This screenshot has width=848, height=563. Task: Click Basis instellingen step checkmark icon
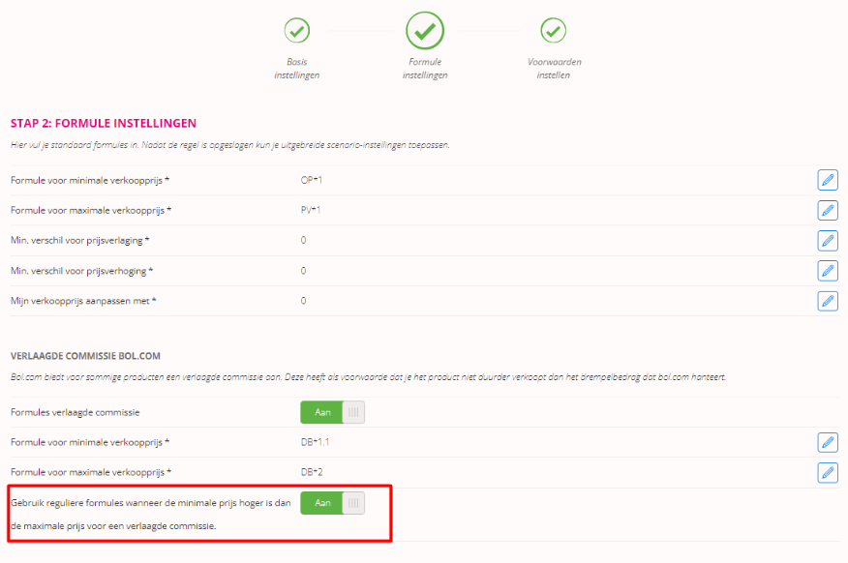click(297, 30)
